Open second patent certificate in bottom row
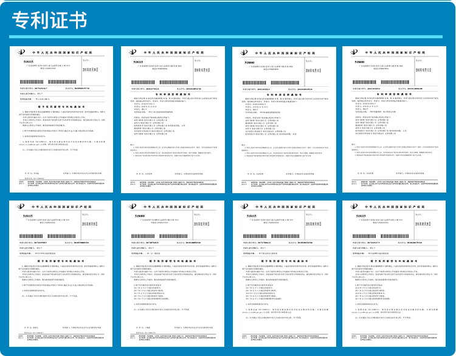This screenshot has width=456, height=356. 173,273
